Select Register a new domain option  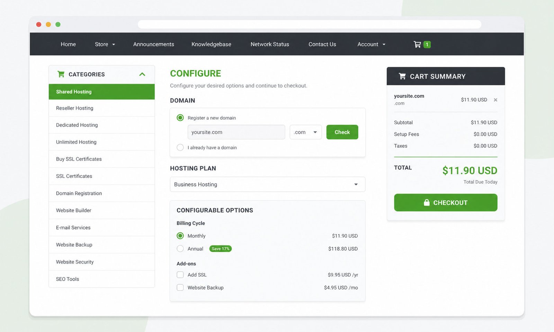click(x=180, y=118)
